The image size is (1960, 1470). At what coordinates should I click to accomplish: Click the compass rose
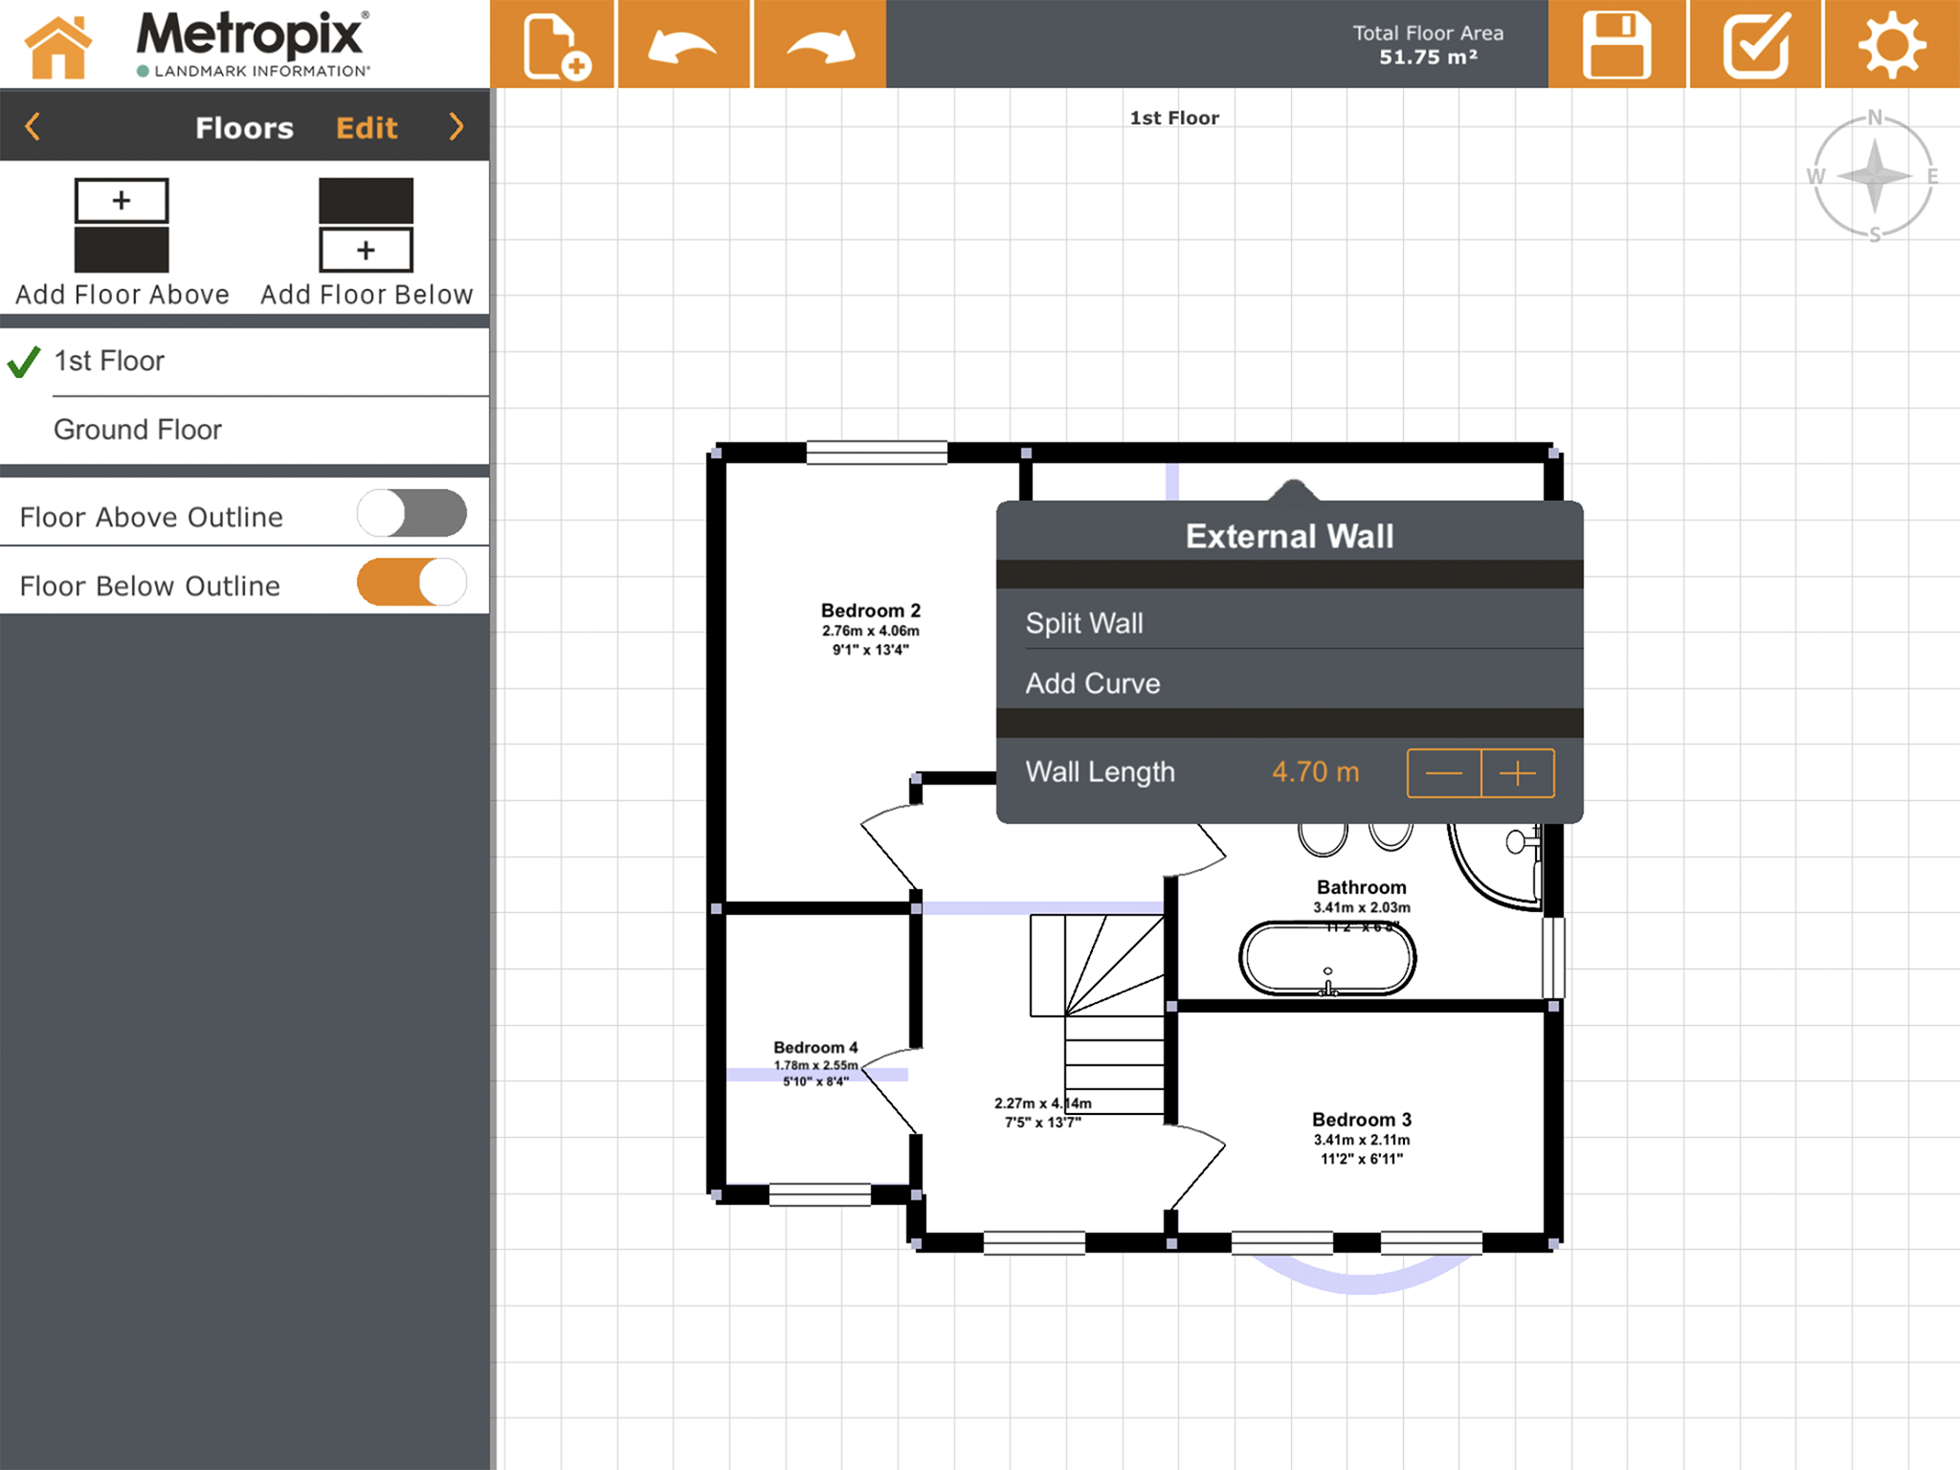1874,175
